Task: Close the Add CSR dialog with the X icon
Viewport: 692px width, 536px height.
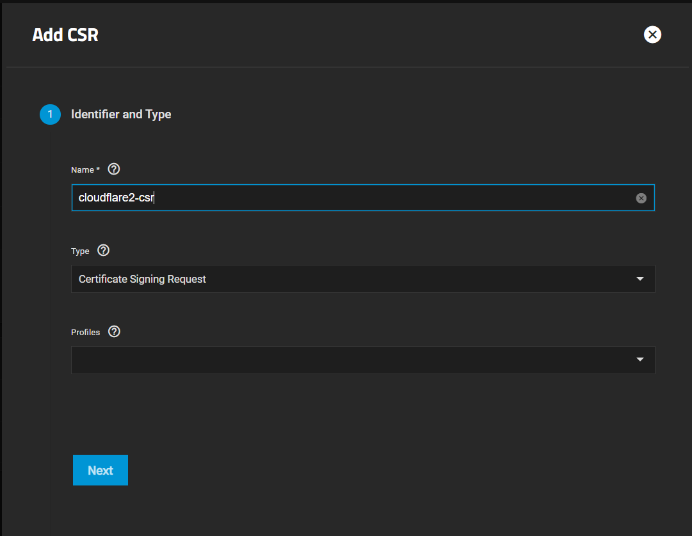Action: pyautogui.click(x=652, y=35)
